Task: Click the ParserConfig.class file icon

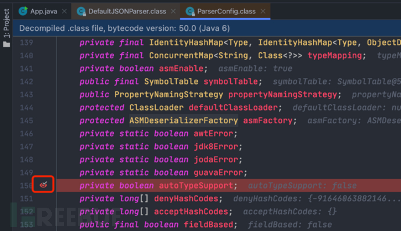Action: pyautogui.click(x=190, y=11)
